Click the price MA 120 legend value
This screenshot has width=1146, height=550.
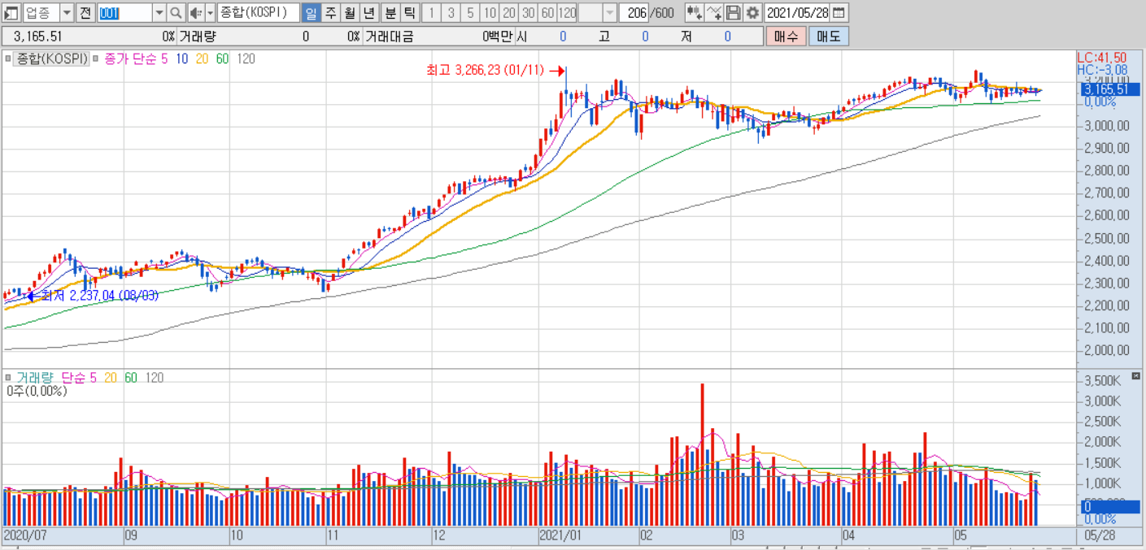coord(246,58)
